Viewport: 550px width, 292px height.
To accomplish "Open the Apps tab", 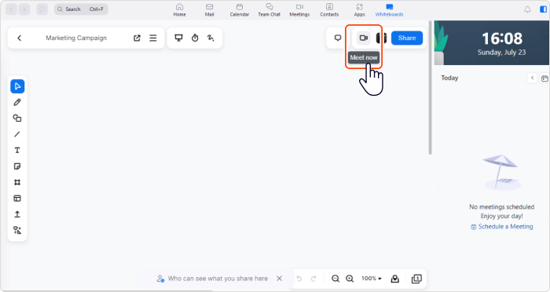I will [360, 10].
